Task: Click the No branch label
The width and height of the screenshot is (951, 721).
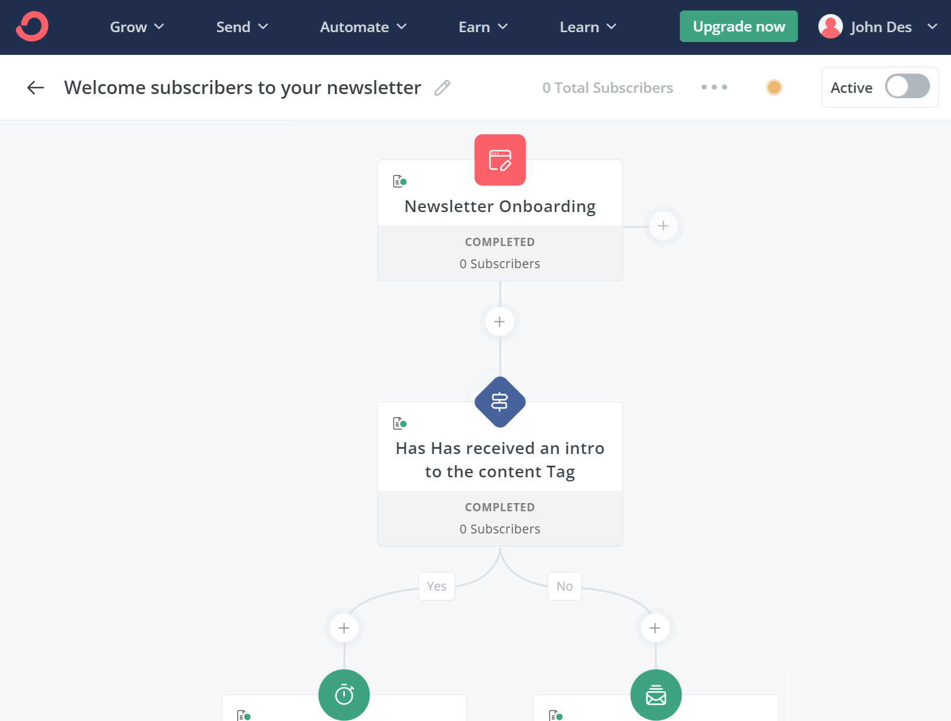Action: (x=565, y=586)
